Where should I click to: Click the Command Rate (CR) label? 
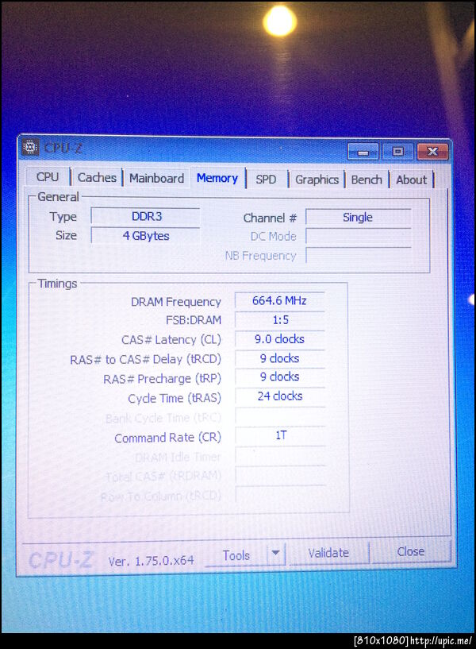coord(167,438)
